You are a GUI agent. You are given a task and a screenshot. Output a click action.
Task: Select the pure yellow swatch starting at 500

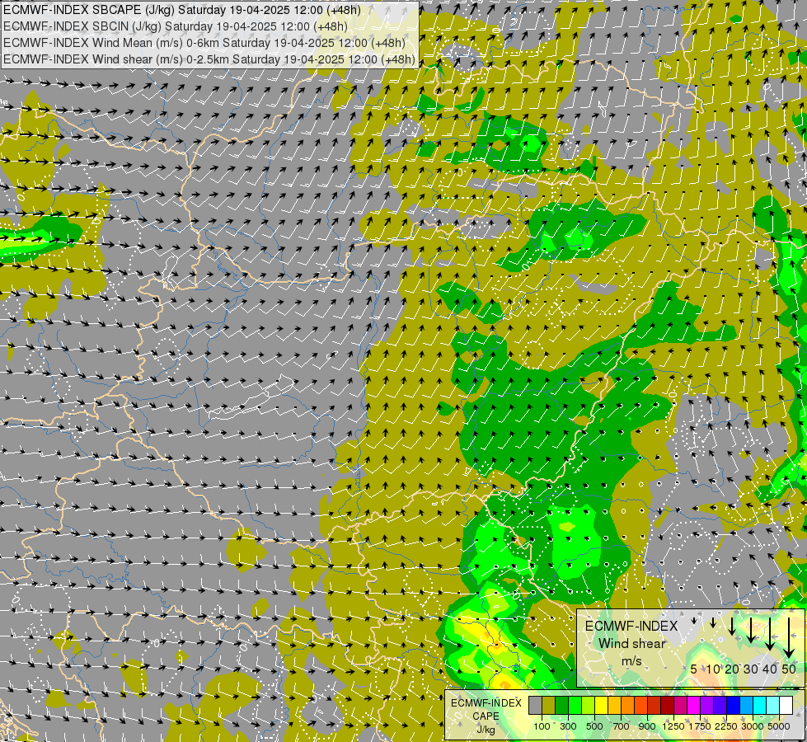(x=602, y=705)
